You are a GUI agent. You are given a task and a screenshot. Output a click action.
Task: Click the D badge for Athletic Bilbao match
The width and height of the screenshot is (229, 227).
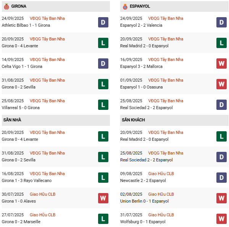click(x=103, y=22)
